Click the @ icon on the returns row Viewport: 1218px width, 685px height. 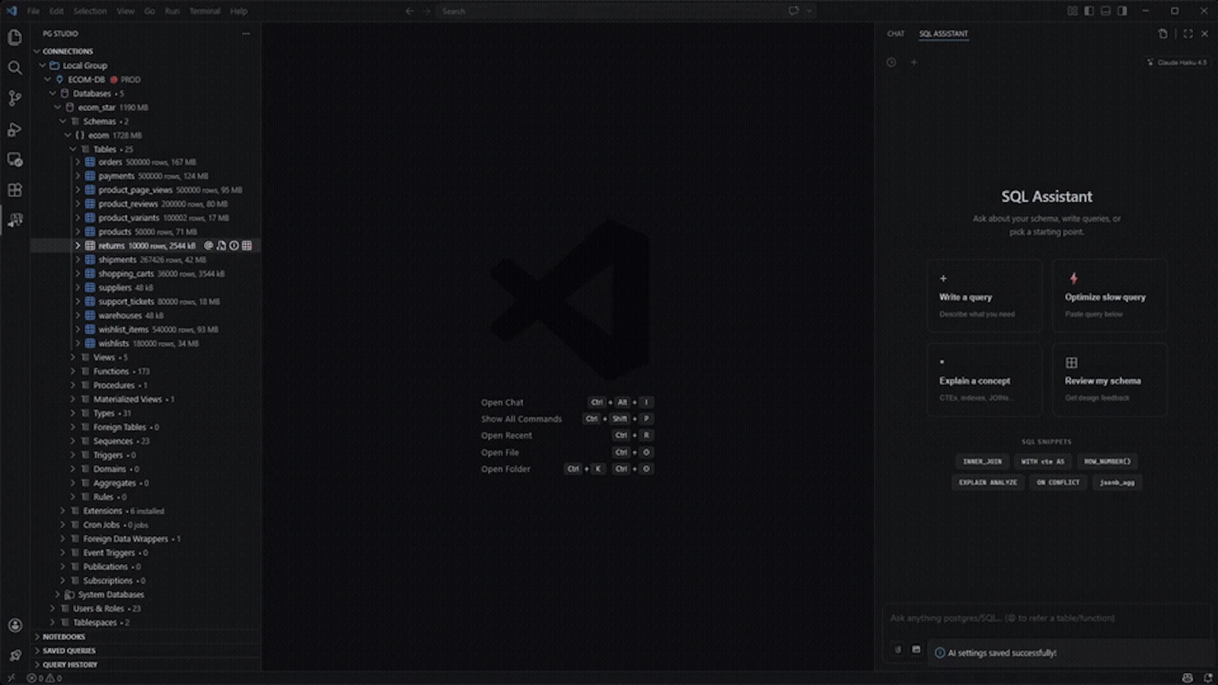point(209,246)
